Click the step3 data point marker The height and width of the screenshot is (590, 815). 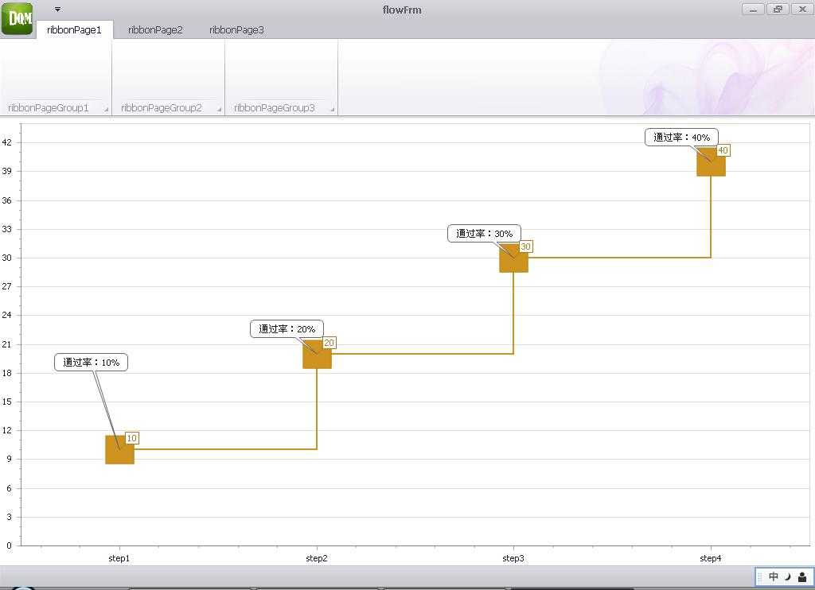(513, 258)
